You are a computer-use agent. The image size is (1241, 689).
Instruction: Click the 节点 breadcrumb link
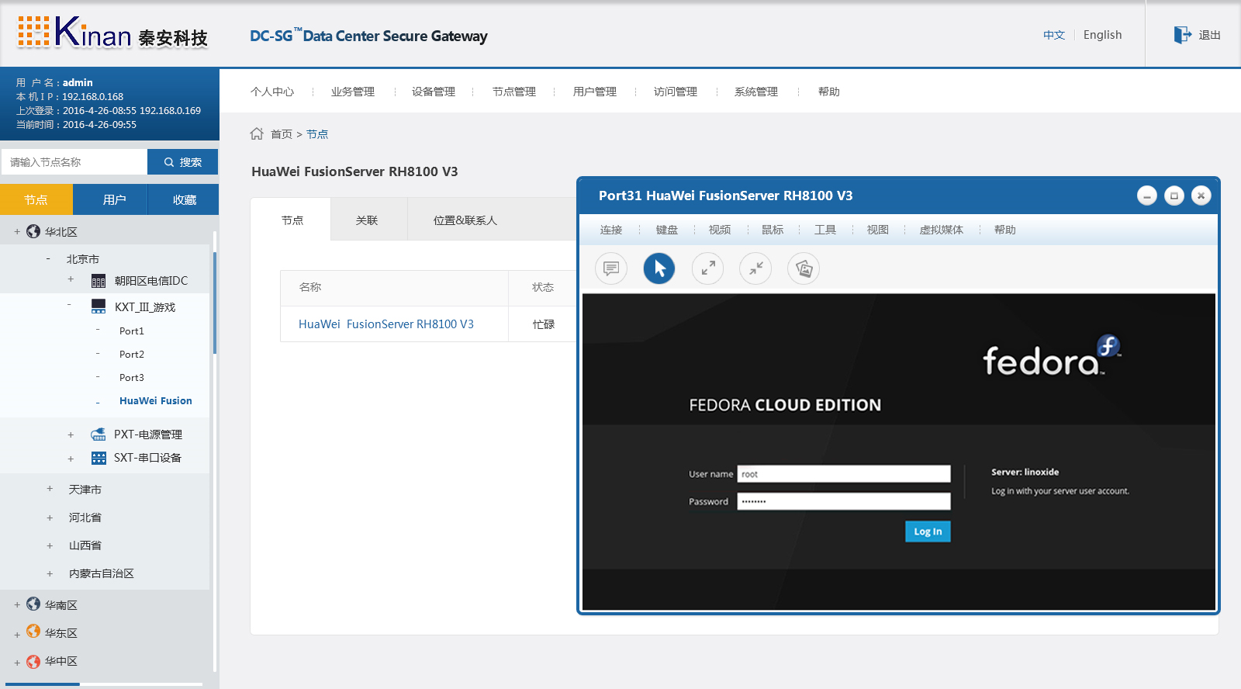point(317,134)
